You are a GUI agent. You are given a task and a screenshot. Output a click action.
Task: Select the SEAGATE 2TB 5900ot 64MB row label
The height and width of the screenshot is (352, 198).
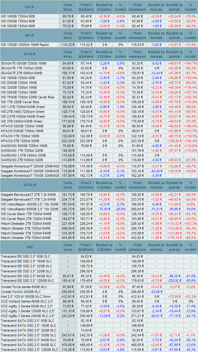21,73
